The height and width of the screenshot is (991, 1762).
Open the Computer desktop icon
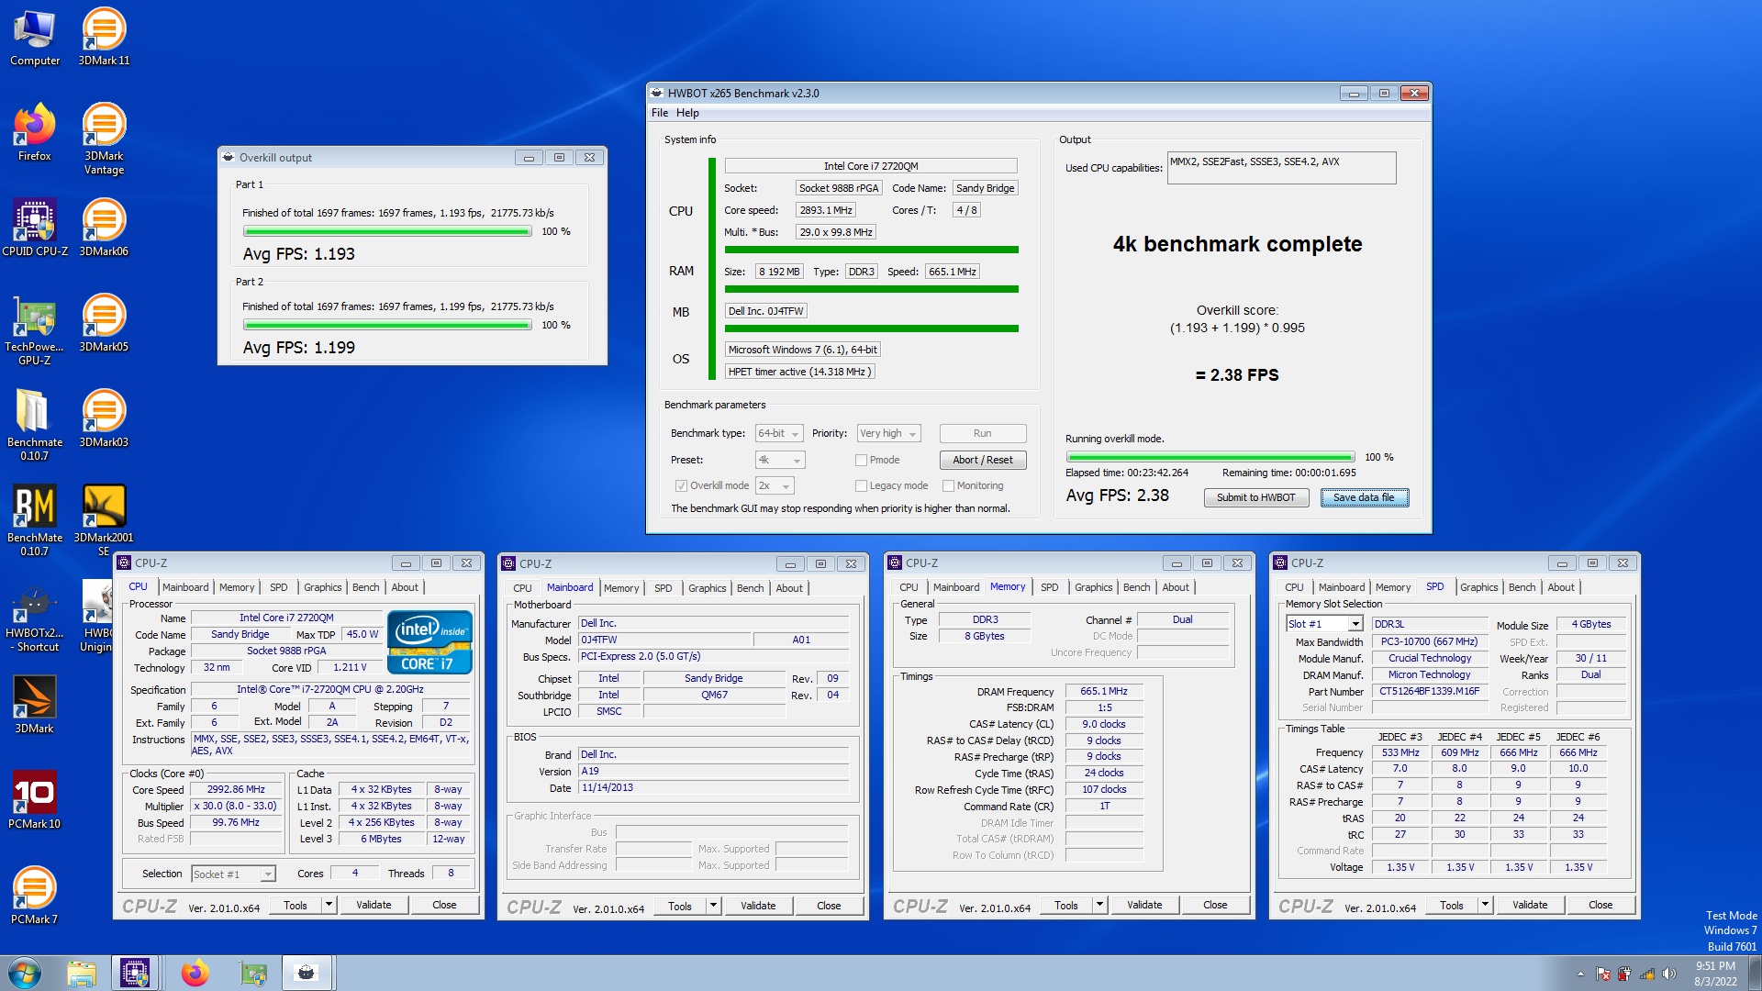point(35,37)
